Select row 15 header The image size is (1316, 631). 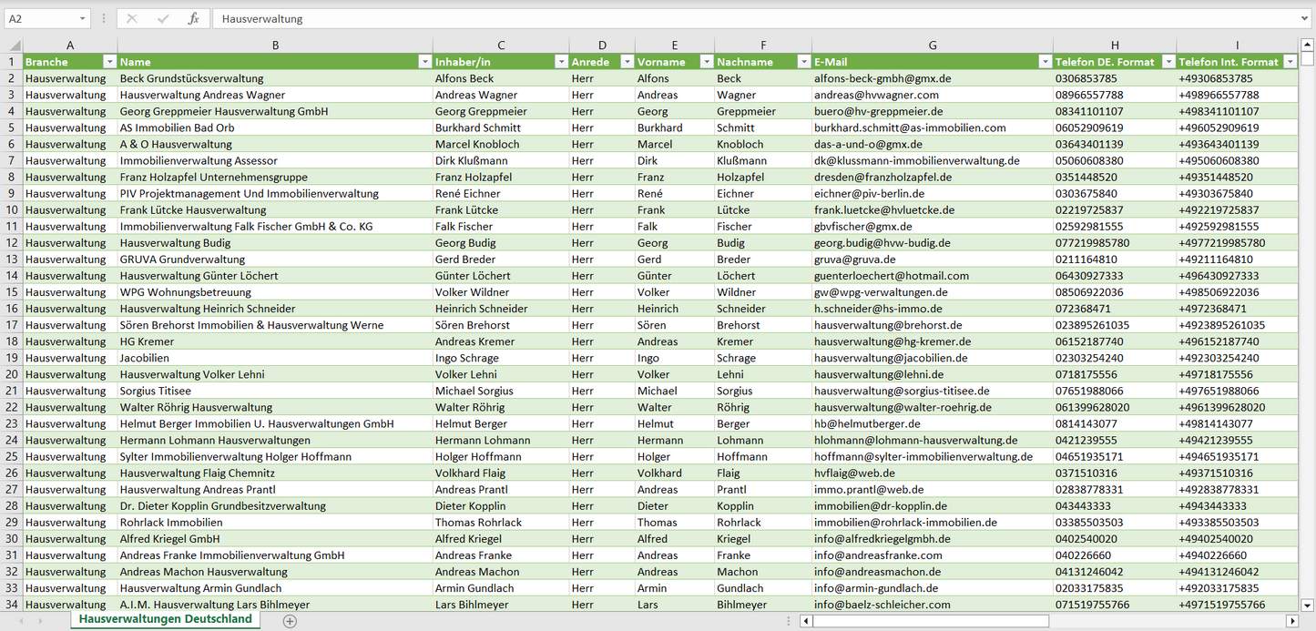[11, 292]
